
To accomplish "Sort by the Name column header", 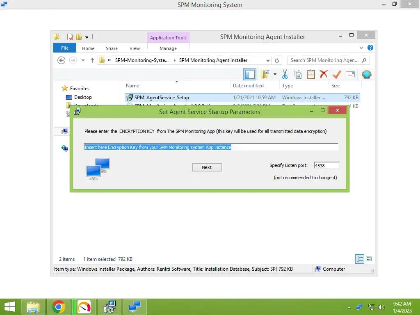I will tap(132, 86).
